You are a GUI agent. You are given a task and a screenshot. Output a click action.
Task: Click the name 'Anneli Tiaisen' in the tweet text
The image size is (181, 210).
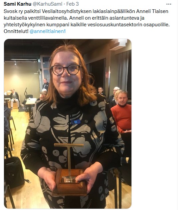pos(152,11)
